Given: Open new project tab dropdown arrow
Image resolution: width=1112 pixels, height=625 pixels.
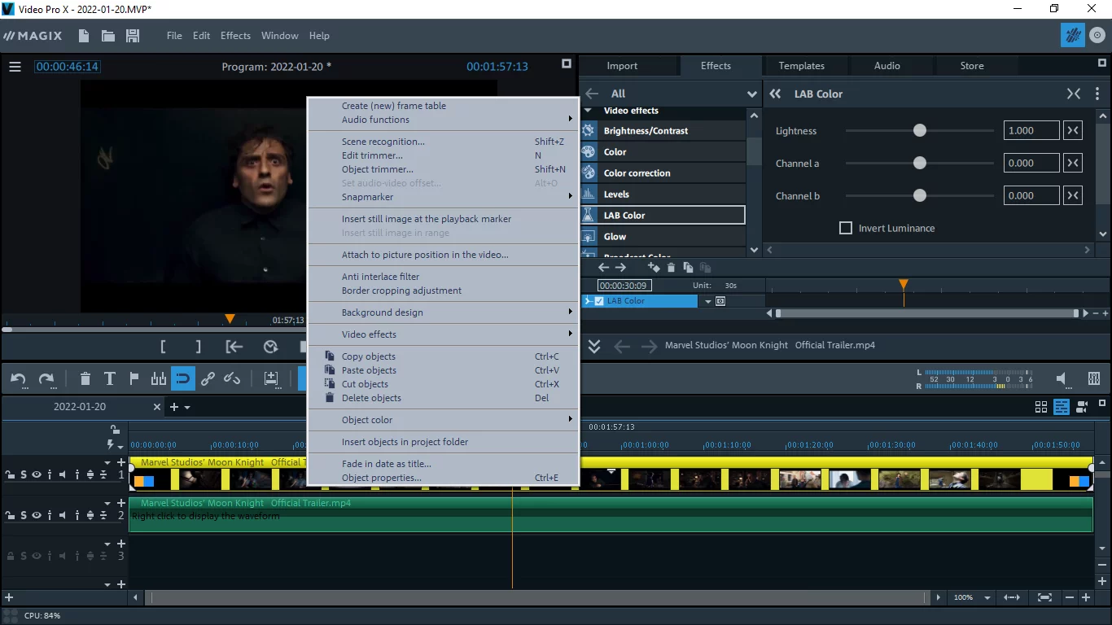Looking at the screenshot, I should [x=187, y=407].
